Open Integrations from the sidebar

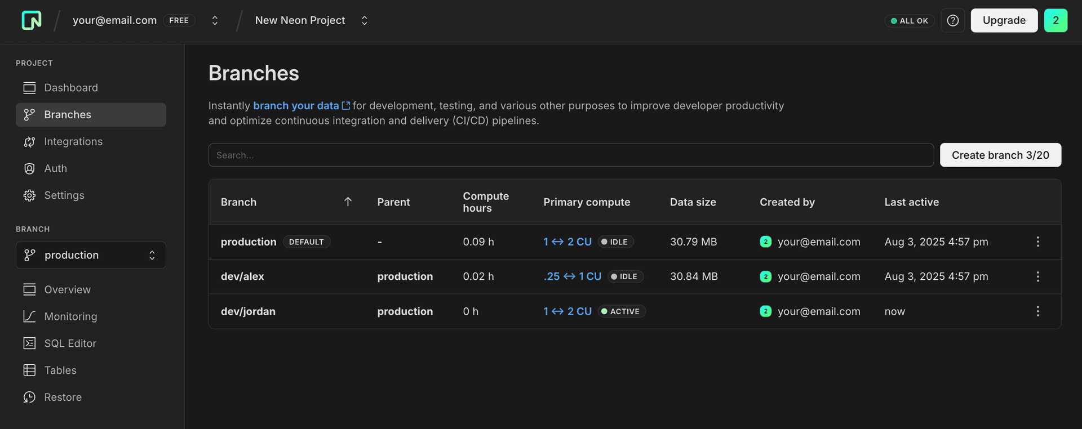point(73,142)
